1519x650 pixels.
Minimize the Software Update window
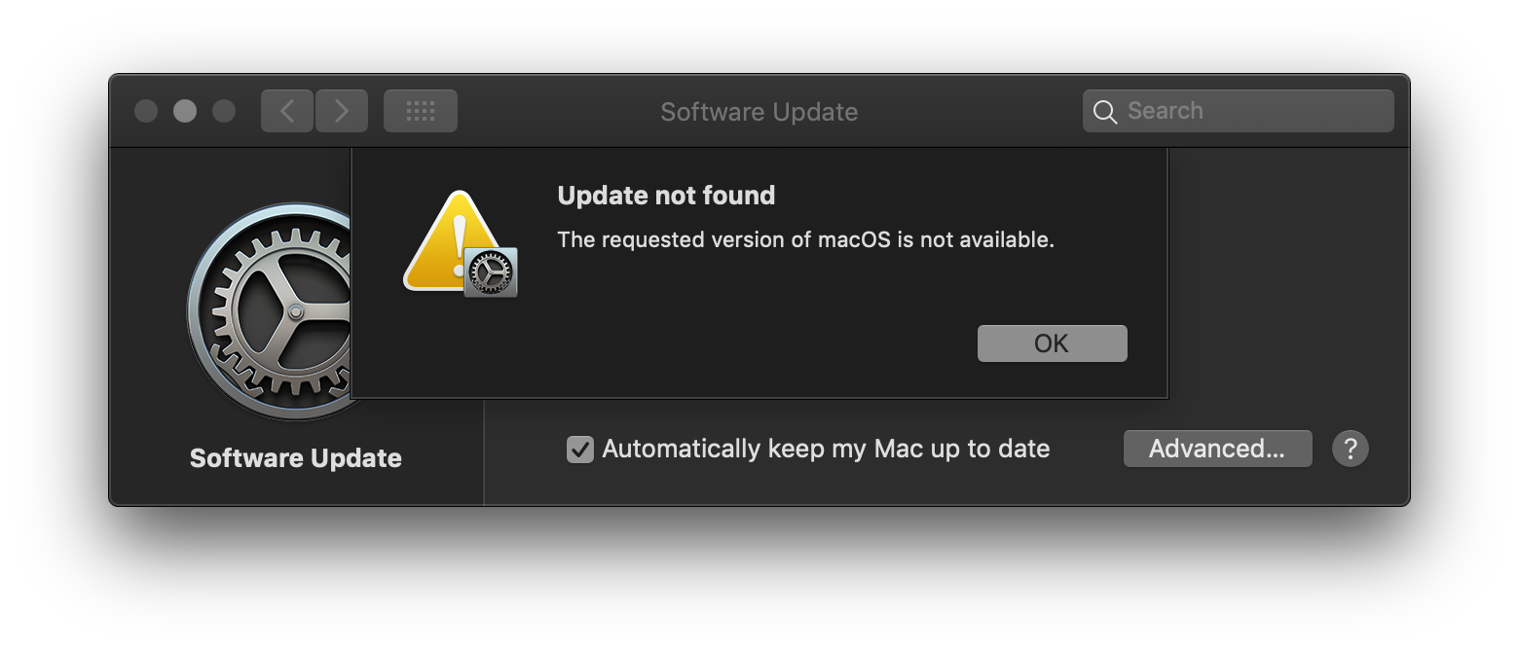(185, 111)
